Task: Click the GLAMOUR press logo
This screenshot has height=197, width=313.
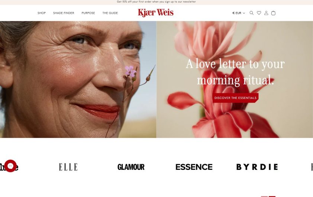Action: coord(131,167)
